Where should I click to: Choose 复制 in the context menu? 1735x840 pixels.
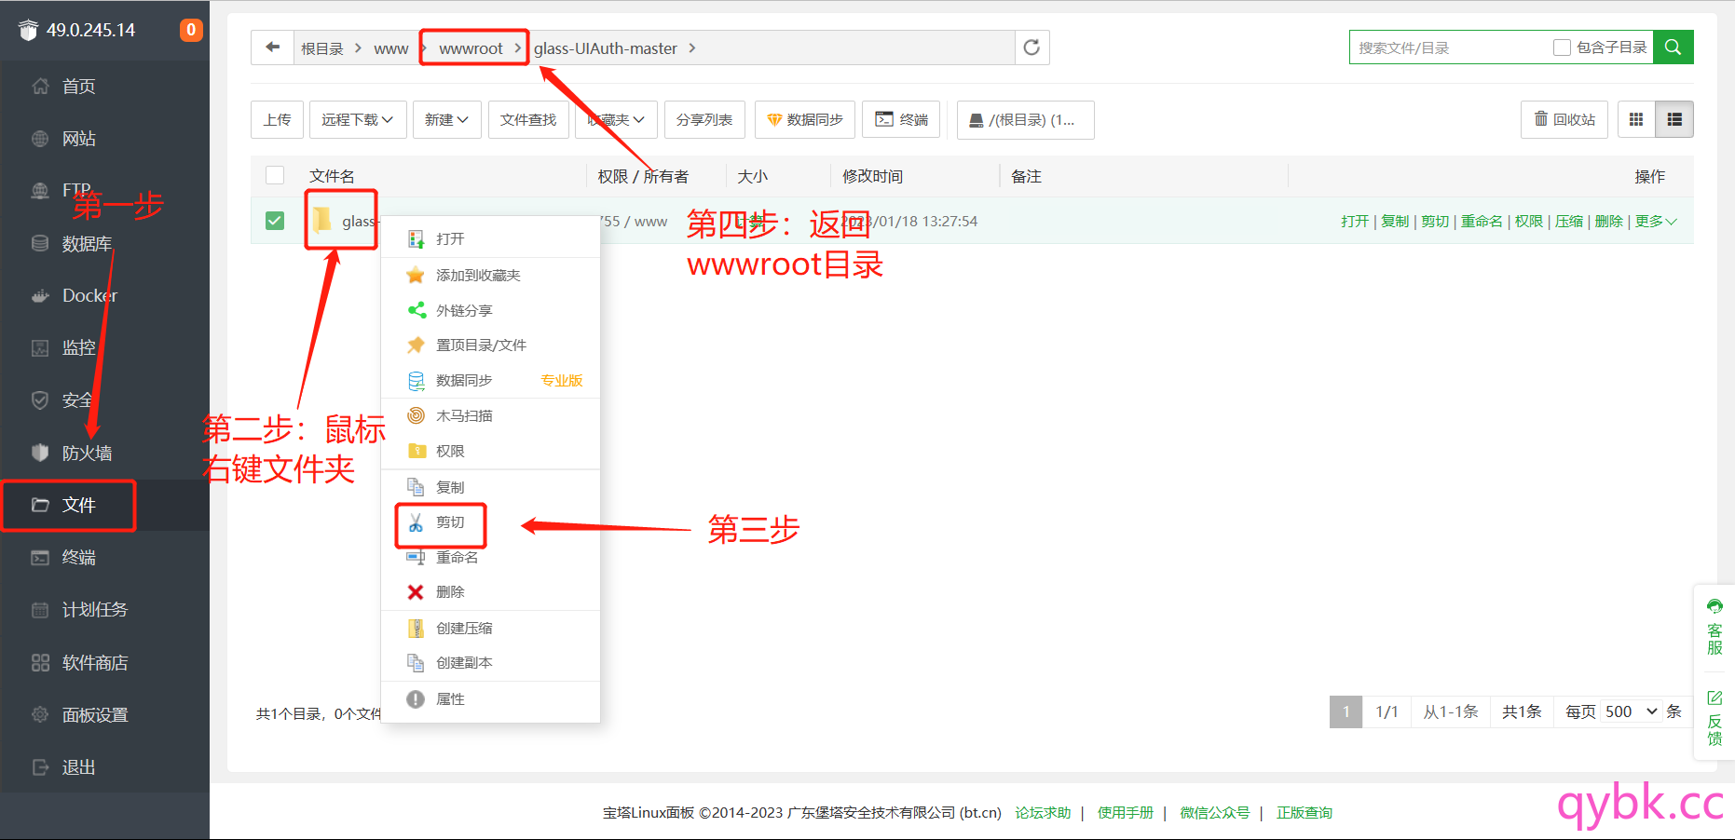point(490,488)
